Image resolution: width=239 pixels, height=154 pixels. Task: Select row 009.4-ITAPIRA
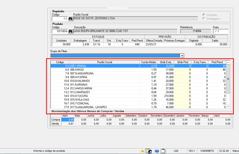138,77
